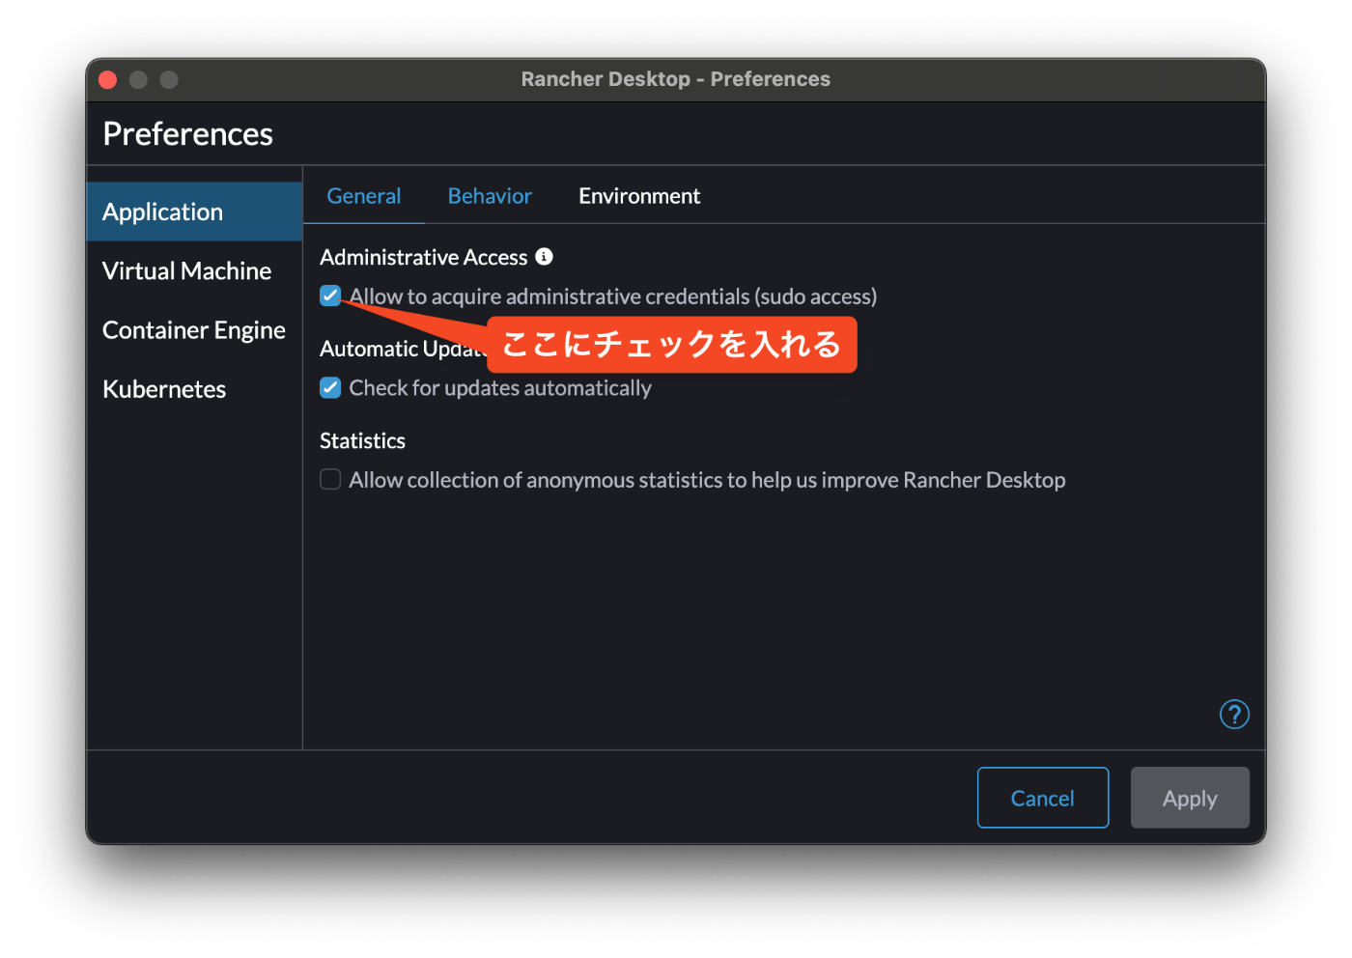Open the Behavior tab
Viewport: 1352px width, 958px height.
(490, 196)
